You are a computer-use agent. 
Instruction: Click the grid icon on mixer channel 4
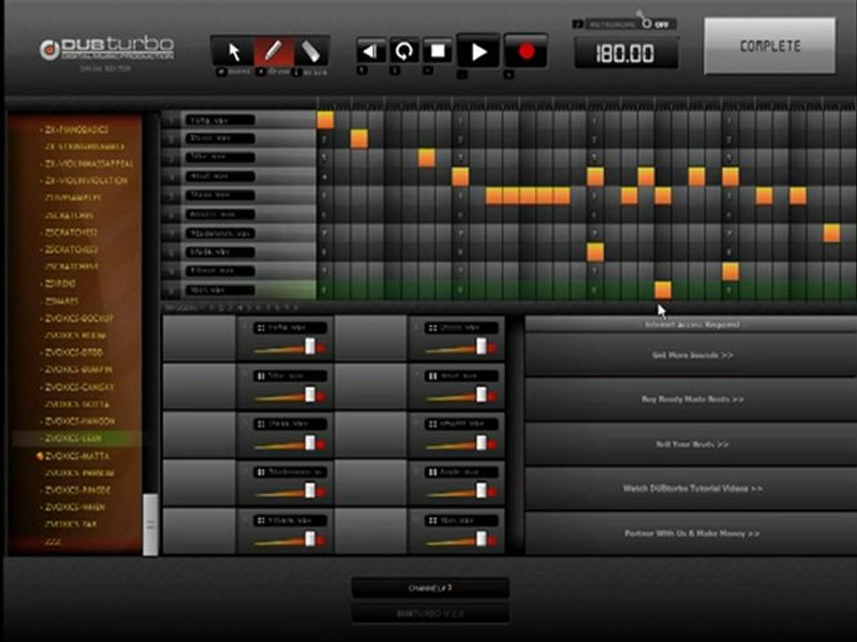(x=433, y=376)
